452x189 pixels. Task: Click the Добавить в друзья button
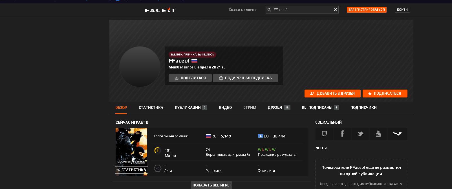tap(332, 94)
